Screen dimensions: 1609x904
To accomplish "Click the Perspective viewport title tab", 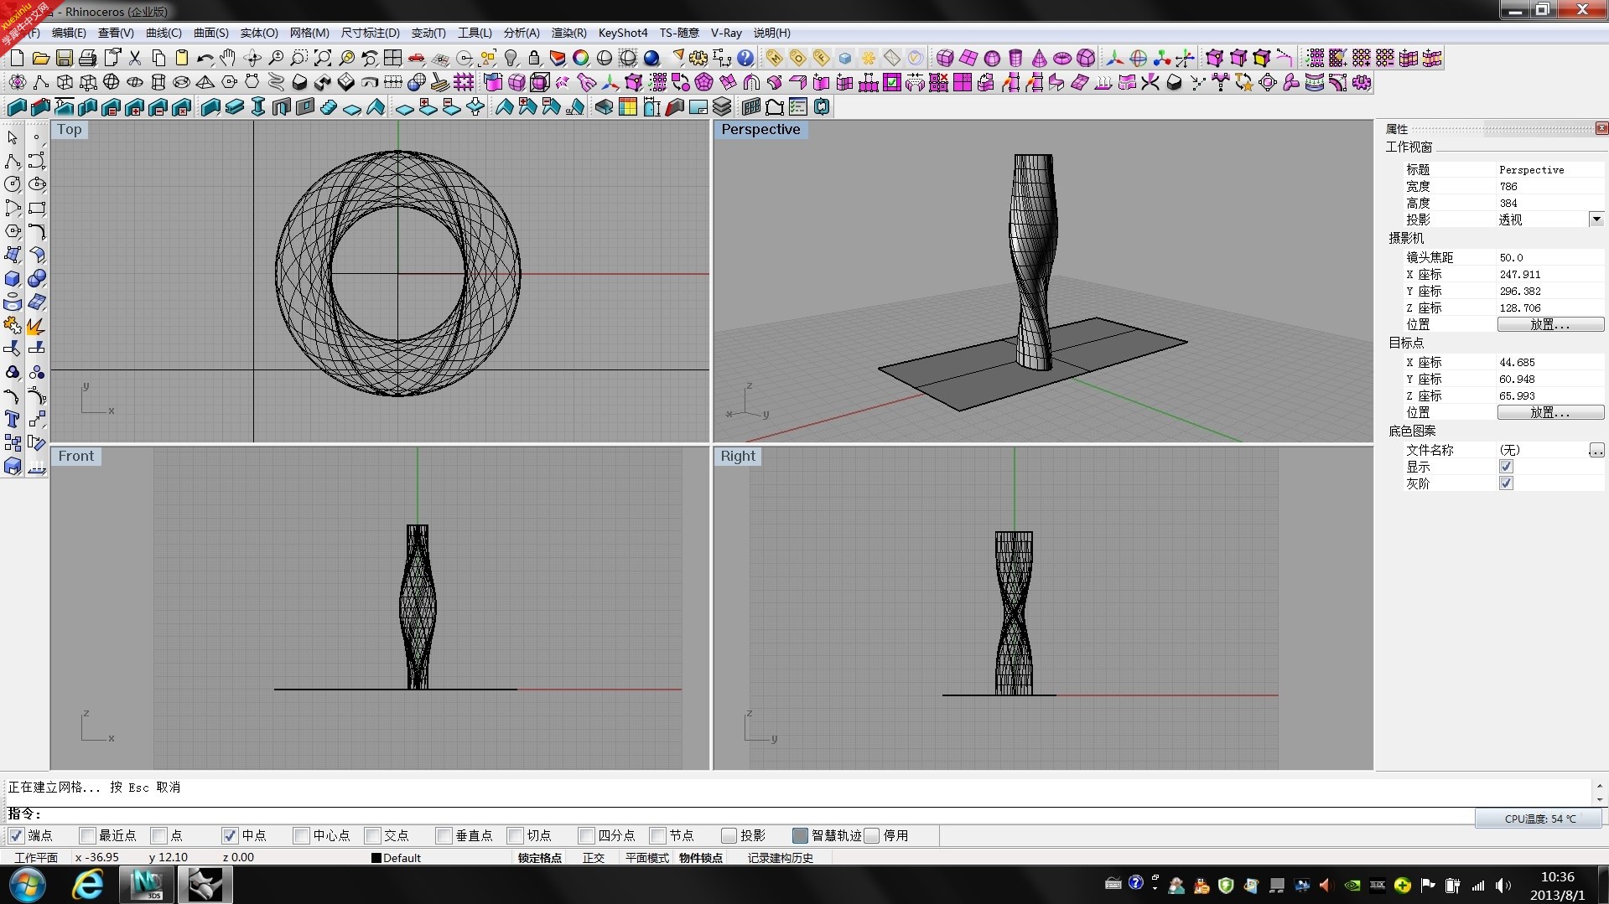I will click(x=760, y=130).
